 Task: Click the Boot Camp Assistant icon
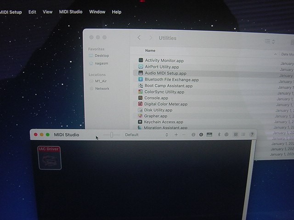click(141, 86)
